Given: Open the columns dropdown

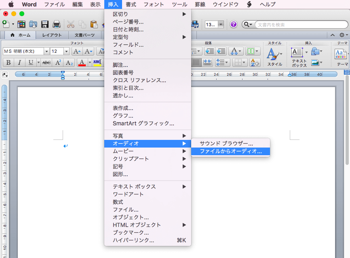Looking at the screenshot, I should (x=253, y=52).
